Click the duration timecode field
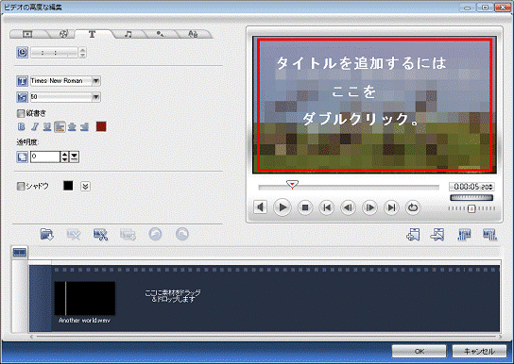Image resolution: width=514 pixels, height=364 pixels. (54, 52)
